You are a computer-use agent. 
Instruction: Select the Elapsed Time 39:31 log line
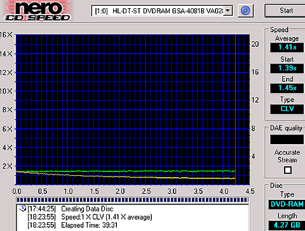point(72,225)
